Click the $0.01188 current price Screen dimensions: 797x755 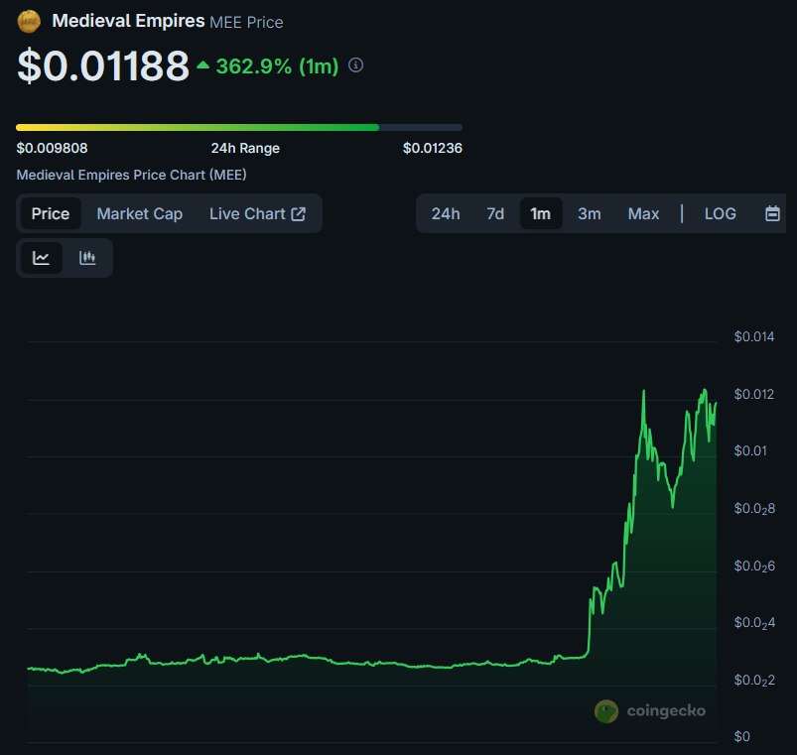tap(103, 65)
